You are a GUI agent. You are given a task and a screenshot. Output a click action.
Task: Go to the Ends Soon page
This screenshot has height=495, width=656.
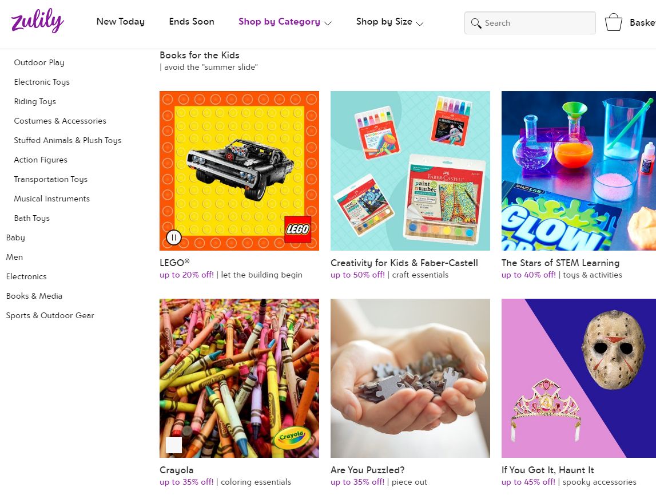click(x=192, y=22)
